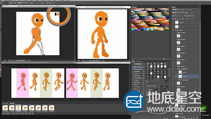Click the Brush Presets button
211x119 pixels.
coord(138,64)
